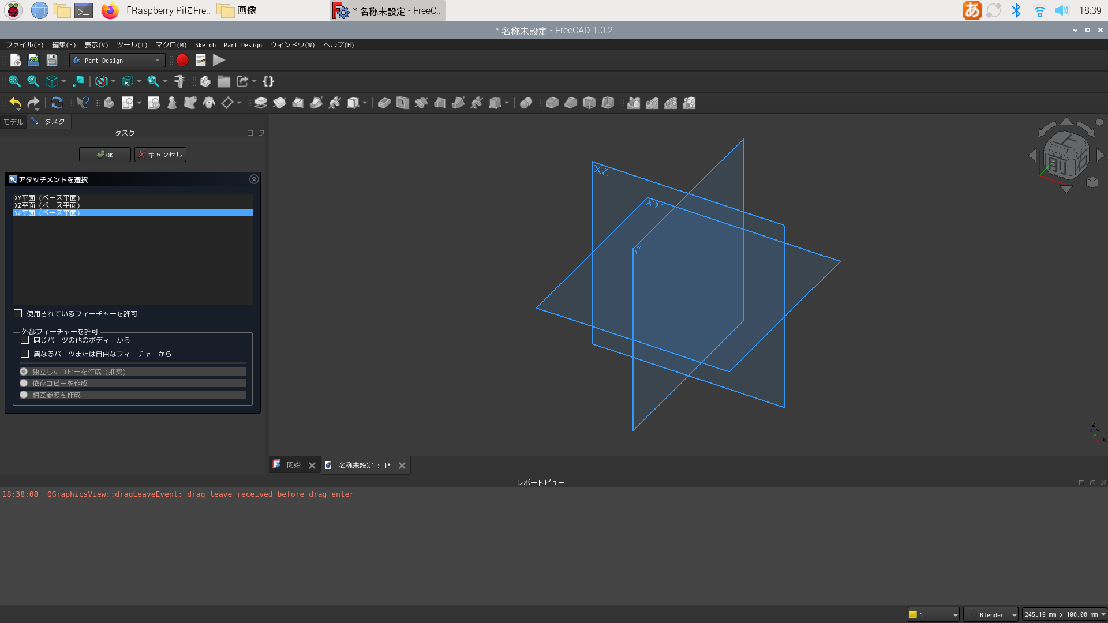Viewport: 1108px width, 623px height.
Task: Switch to the モデル tab
Action: point(13,122)
